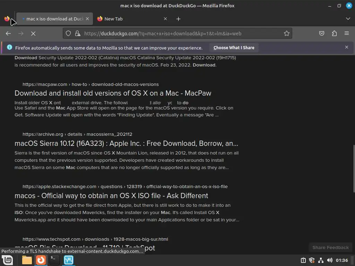Maximize the Firefox window
355x266 pixels.
pos(339,6)
